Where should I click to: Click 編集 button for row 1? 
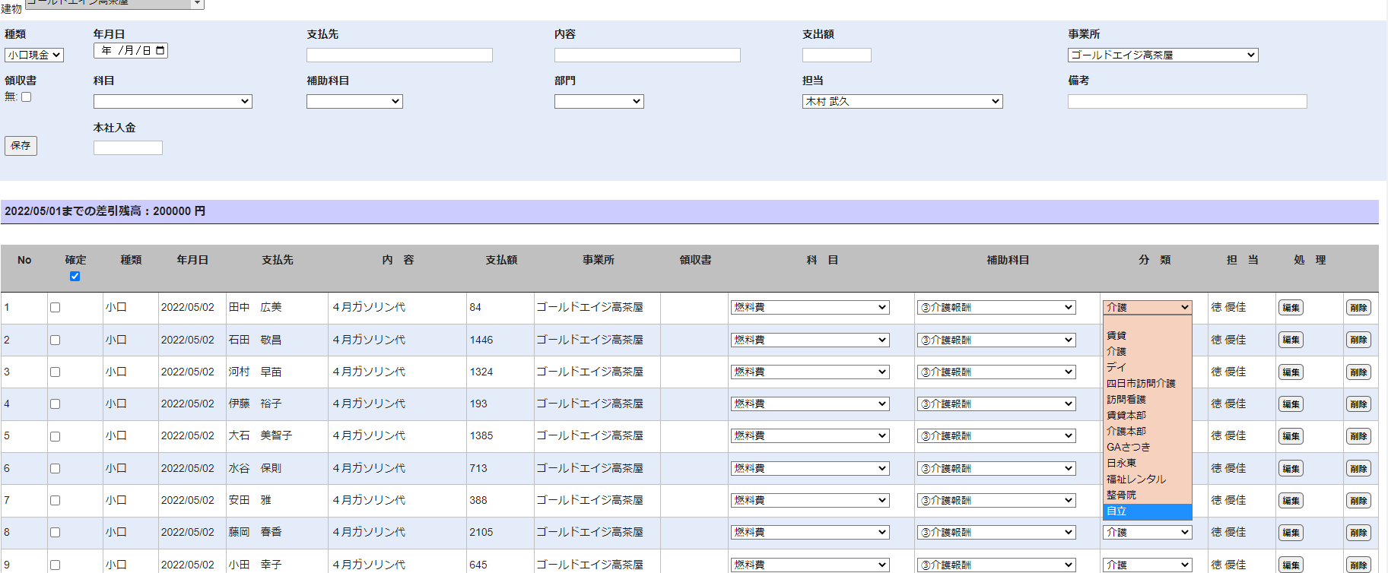[1291, 308]
